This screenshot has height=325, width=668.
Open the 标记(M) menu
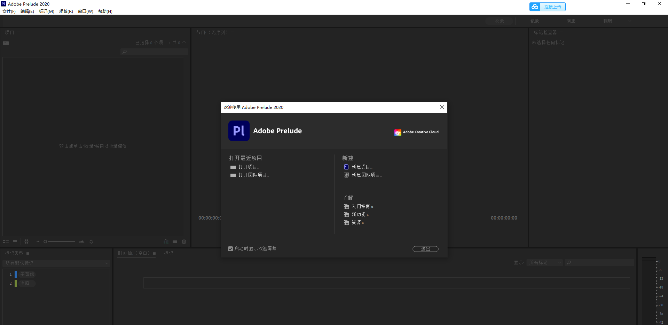point(47,11)
